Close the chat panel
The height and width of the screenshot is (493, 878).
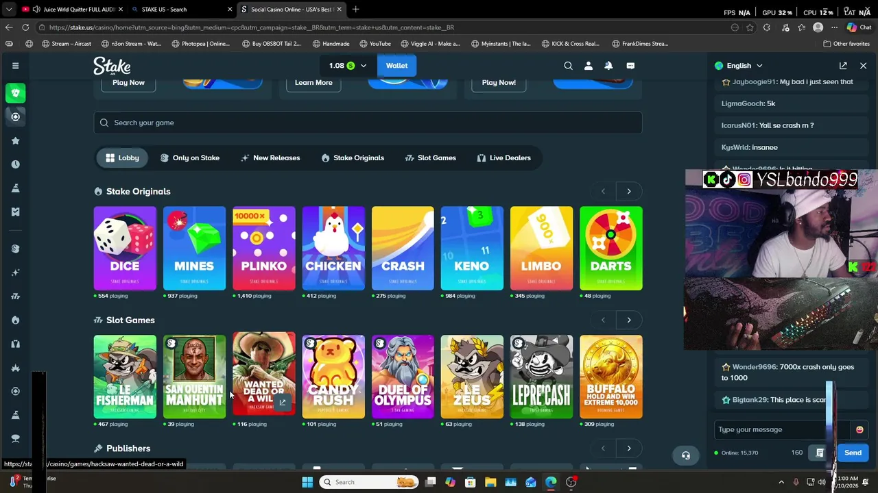863,66
